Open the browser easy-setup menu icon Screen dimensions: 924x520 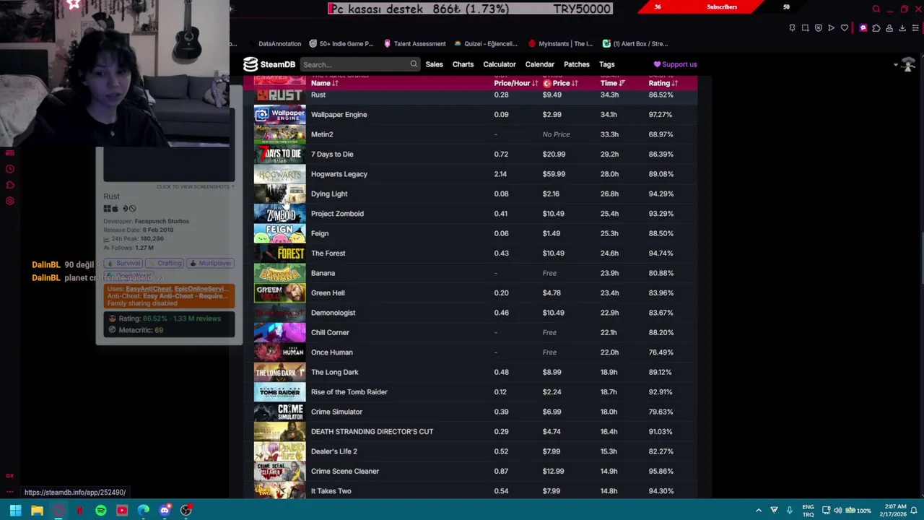click(x=915, y=28)
